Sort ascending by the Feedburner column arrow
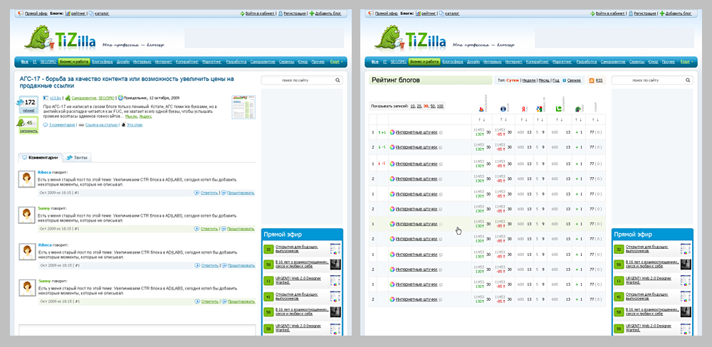 479,119
